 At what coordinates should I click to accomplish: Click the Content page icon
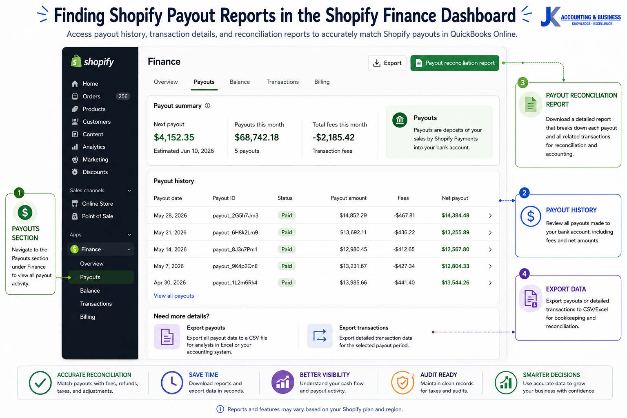(75, 134)
